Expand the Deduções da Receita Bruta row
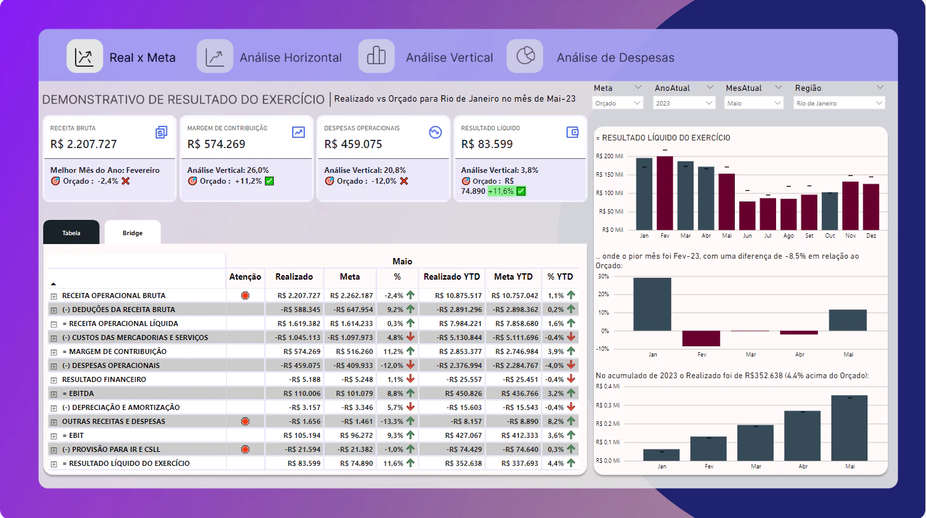 click(54, 310)
